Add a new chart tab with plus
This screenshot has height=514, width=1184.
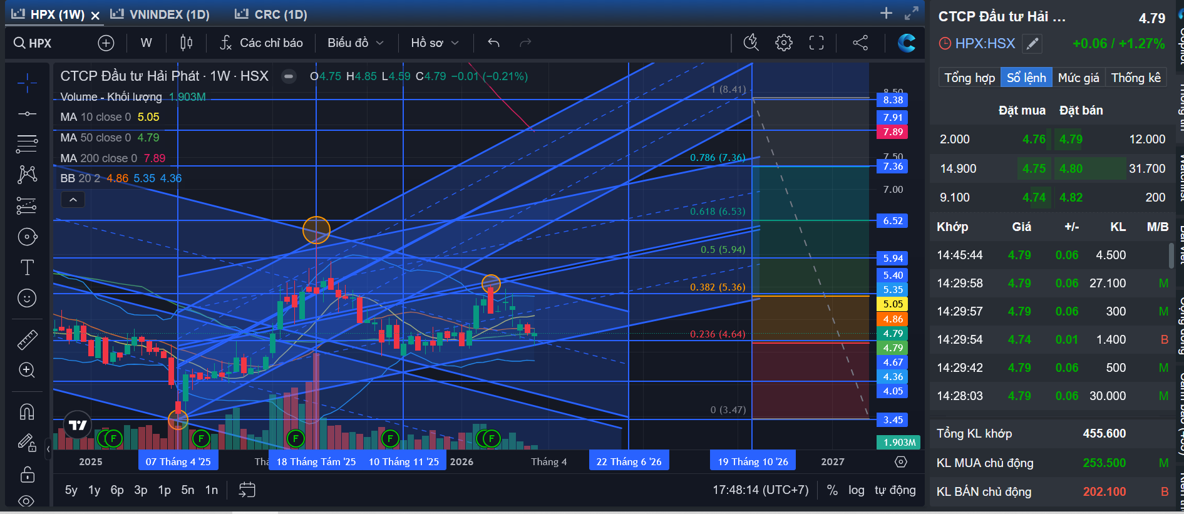point(886,13)
